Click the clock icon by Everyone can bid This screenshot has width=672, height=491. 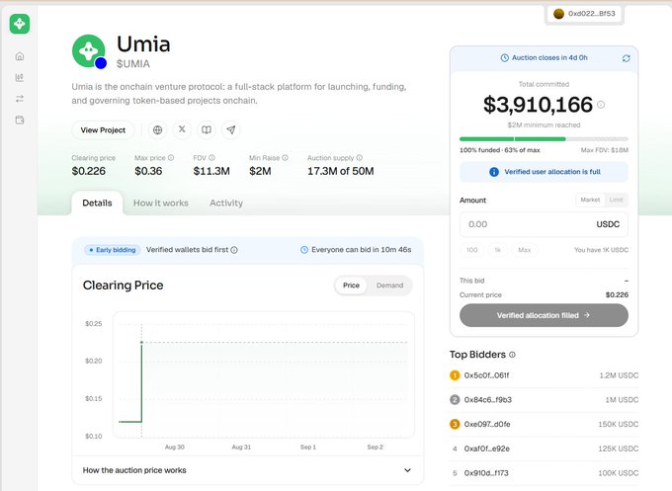click(303, 250)
